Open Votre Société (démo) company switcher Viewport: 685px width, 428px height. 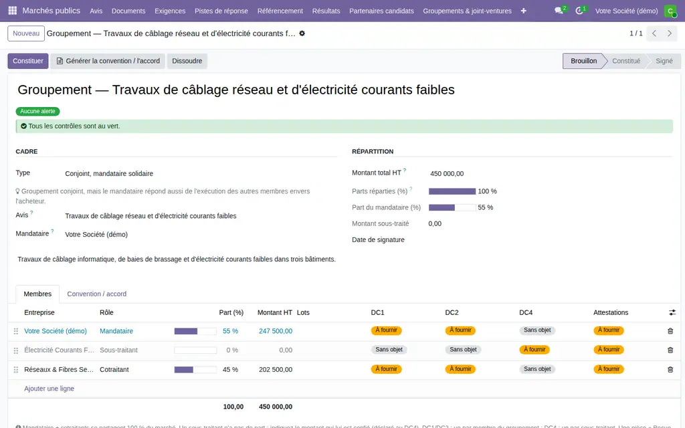click(626, 11)
